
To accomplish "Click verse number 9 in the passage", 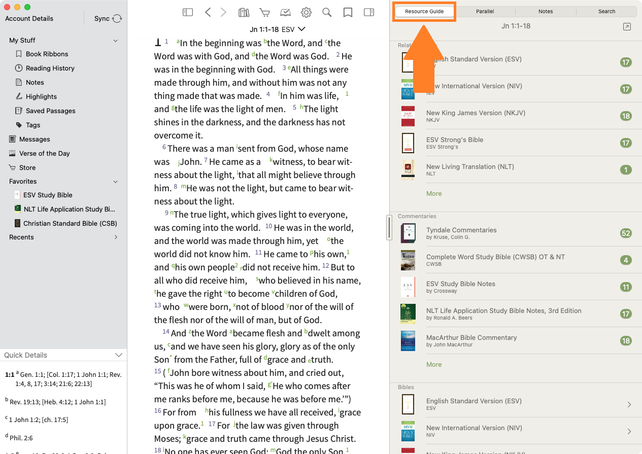I will coord(166,213).
